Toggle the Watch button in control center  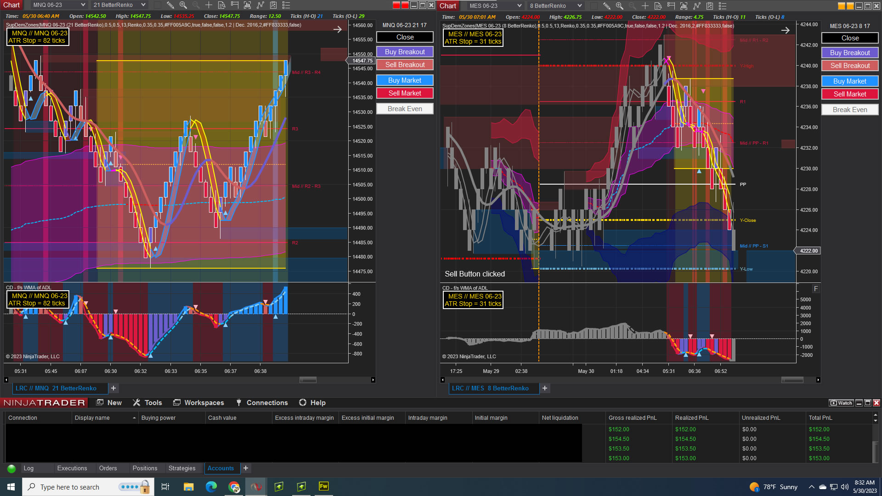click(x=841, y=403)
